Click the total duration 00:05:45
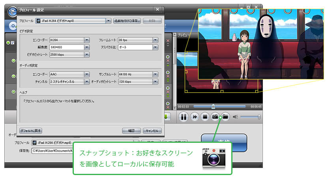 tap(256, 107)
